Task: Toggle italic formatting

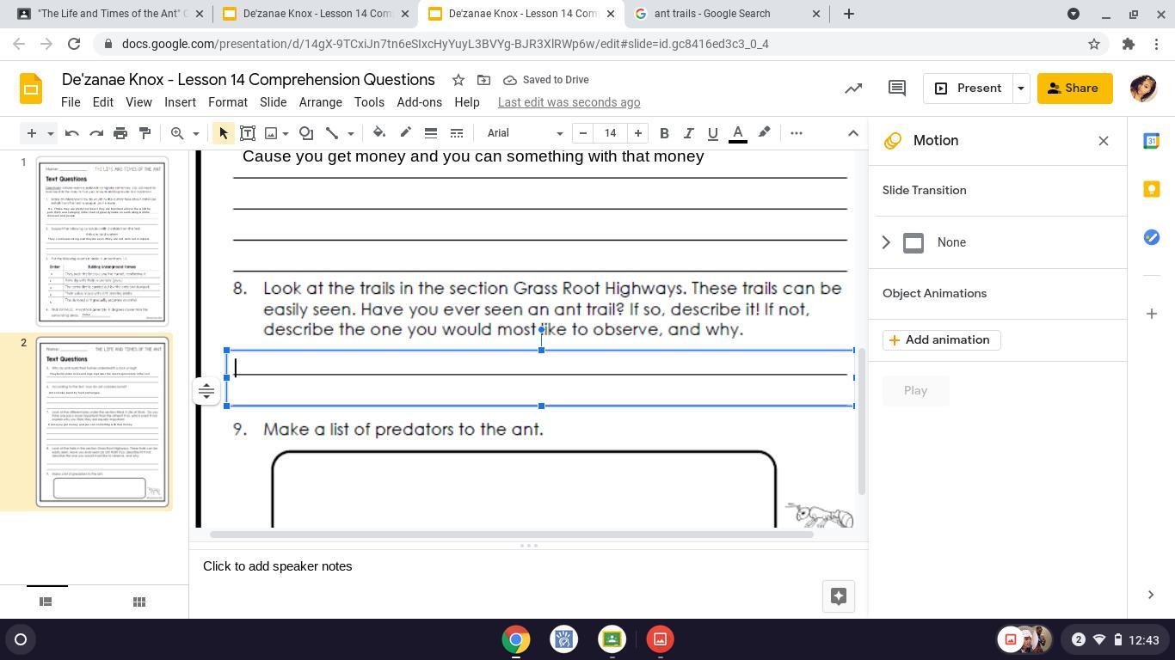Action: click(x=688, y=133)
